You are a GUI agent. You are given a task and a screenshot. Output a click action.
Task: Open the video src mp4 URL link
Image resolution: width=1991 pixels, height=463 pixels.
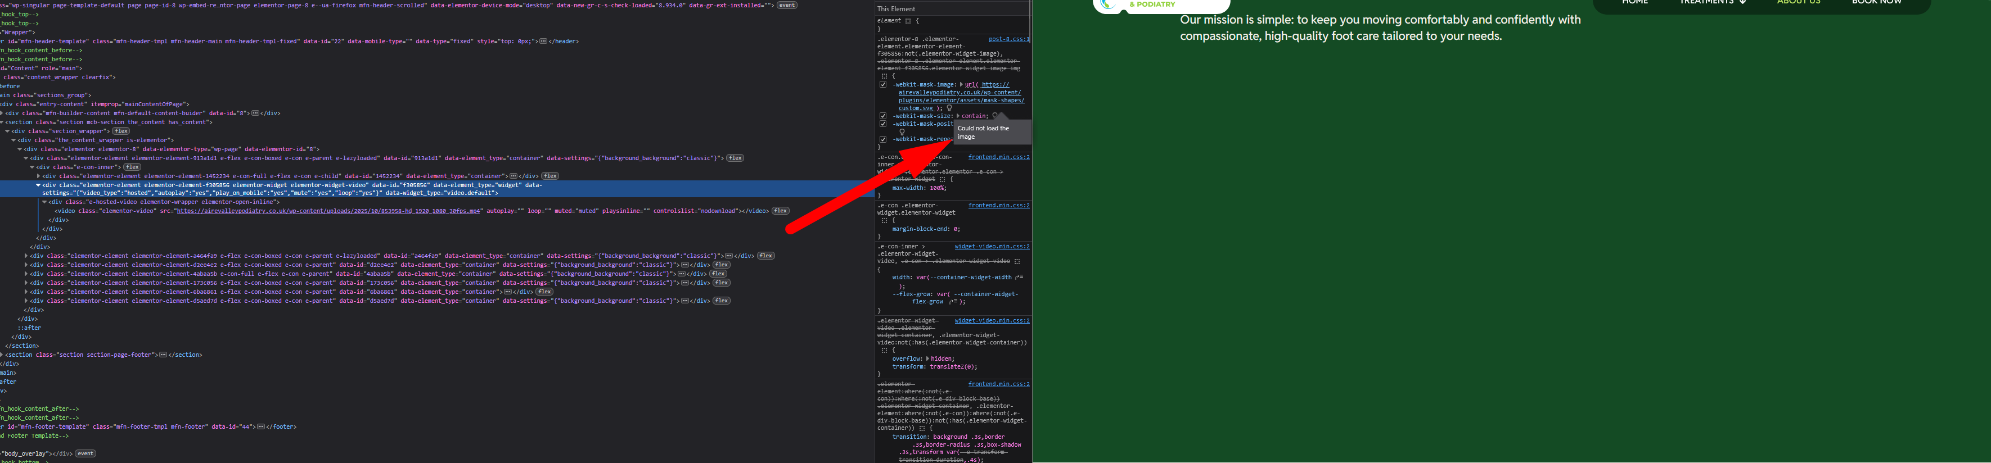[x=329, y=211]
